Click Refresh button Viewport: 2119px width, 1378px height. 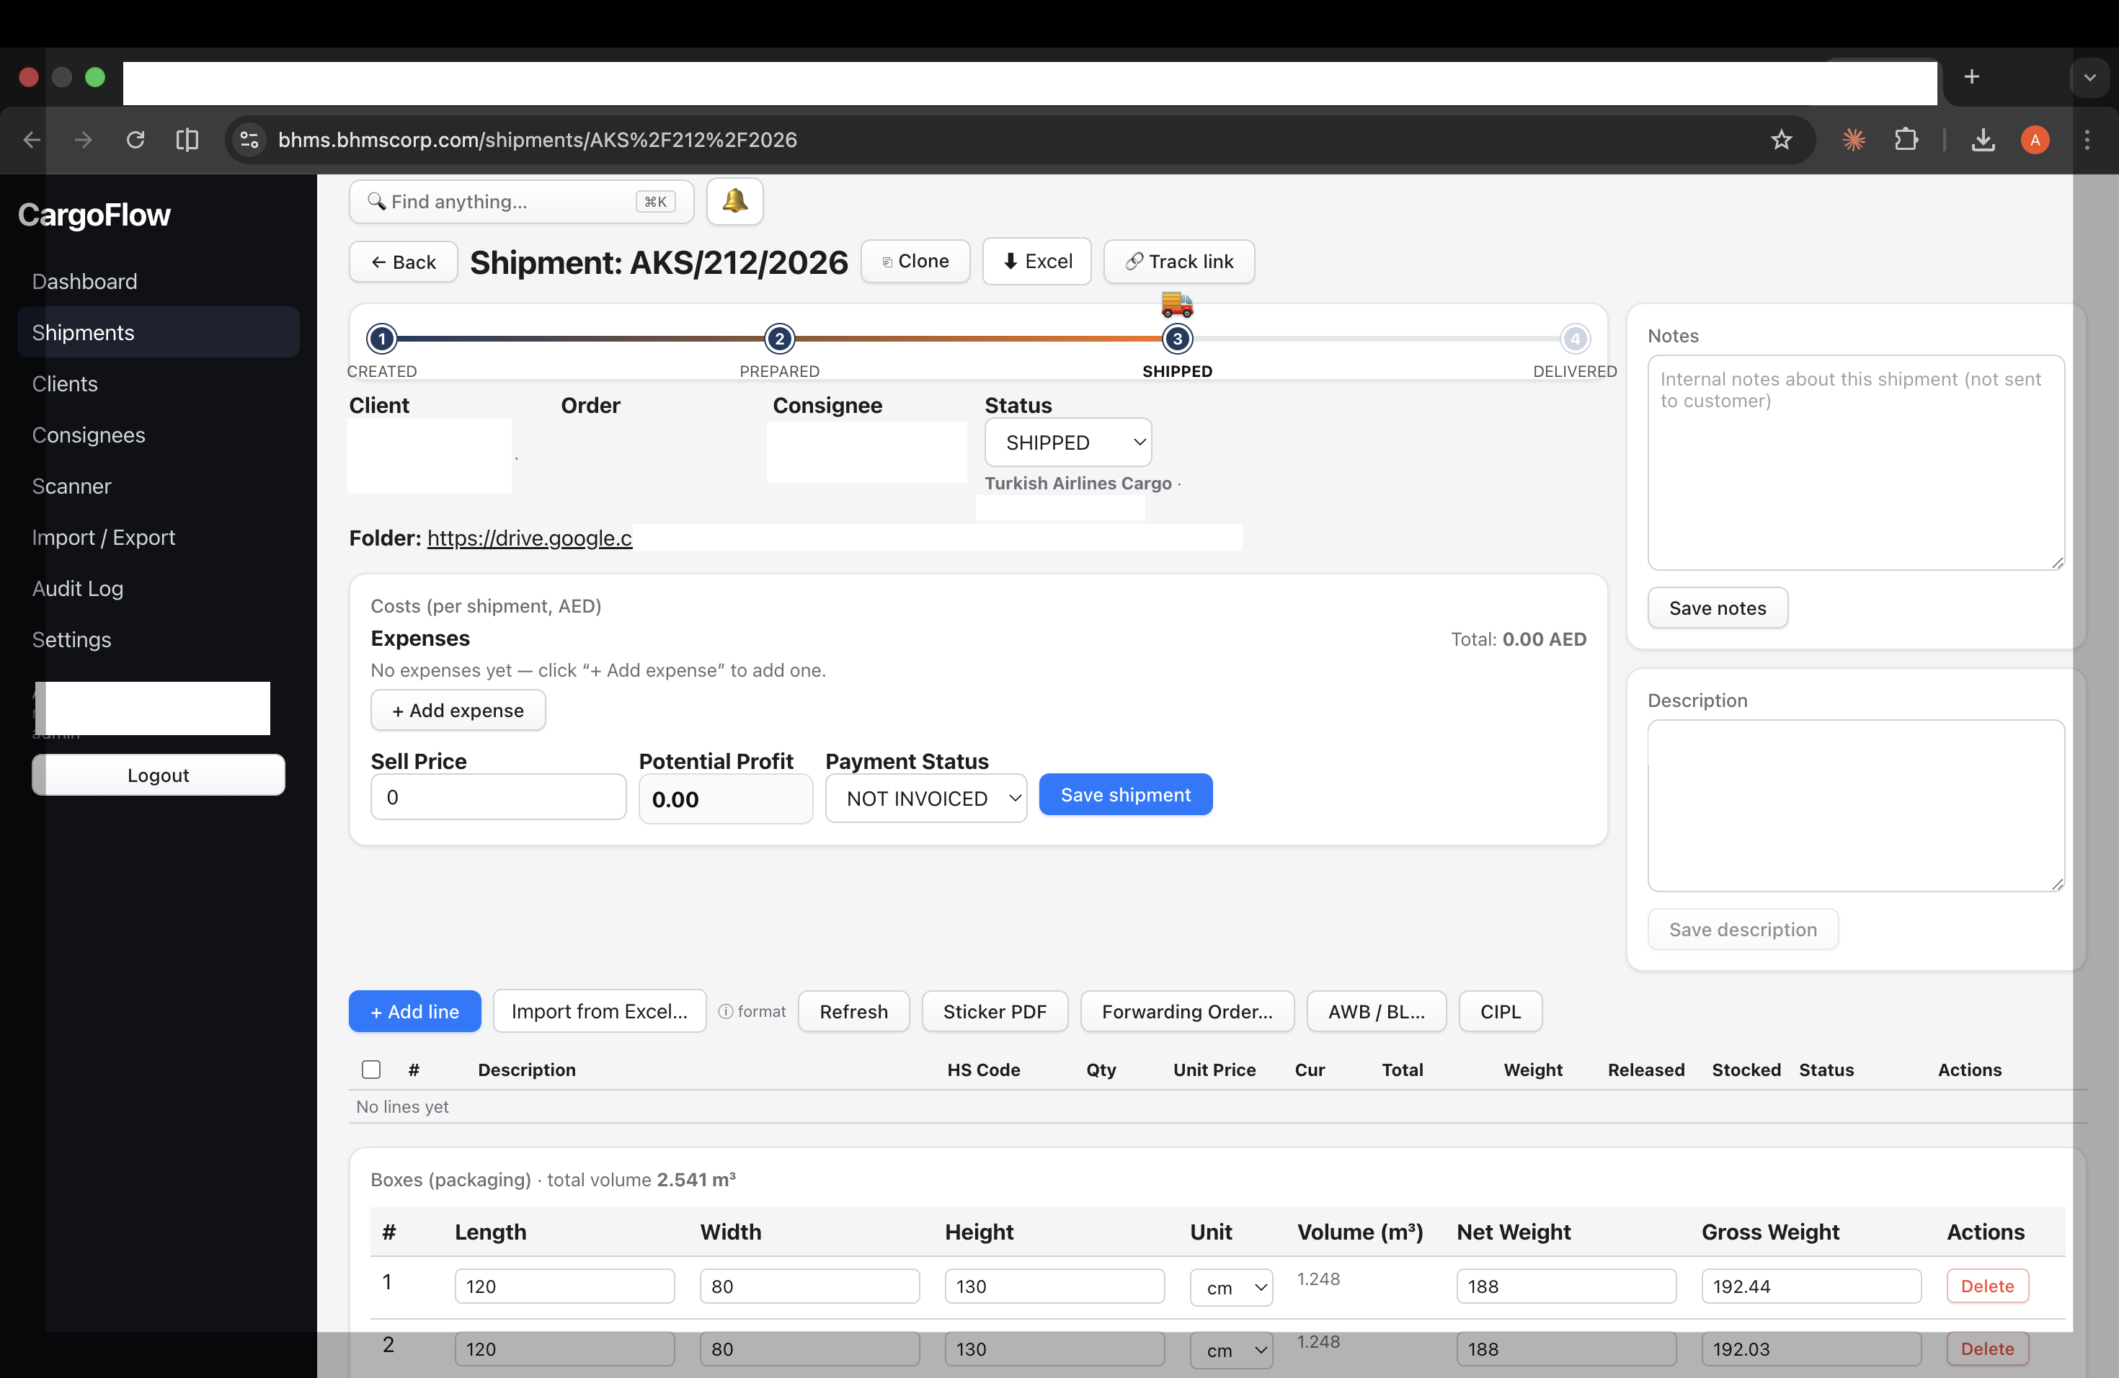[854, 1011]
